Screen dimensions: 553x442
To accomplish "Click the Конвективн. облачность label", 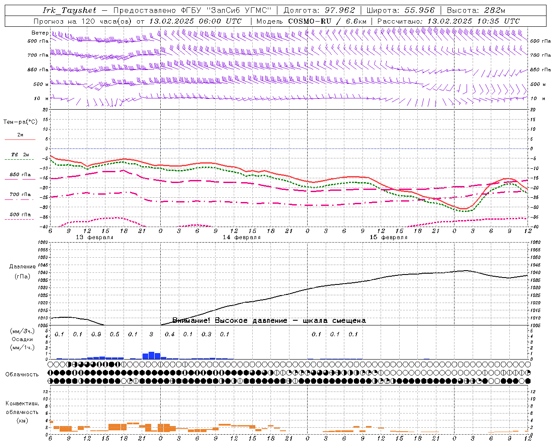I will point(22,408).
